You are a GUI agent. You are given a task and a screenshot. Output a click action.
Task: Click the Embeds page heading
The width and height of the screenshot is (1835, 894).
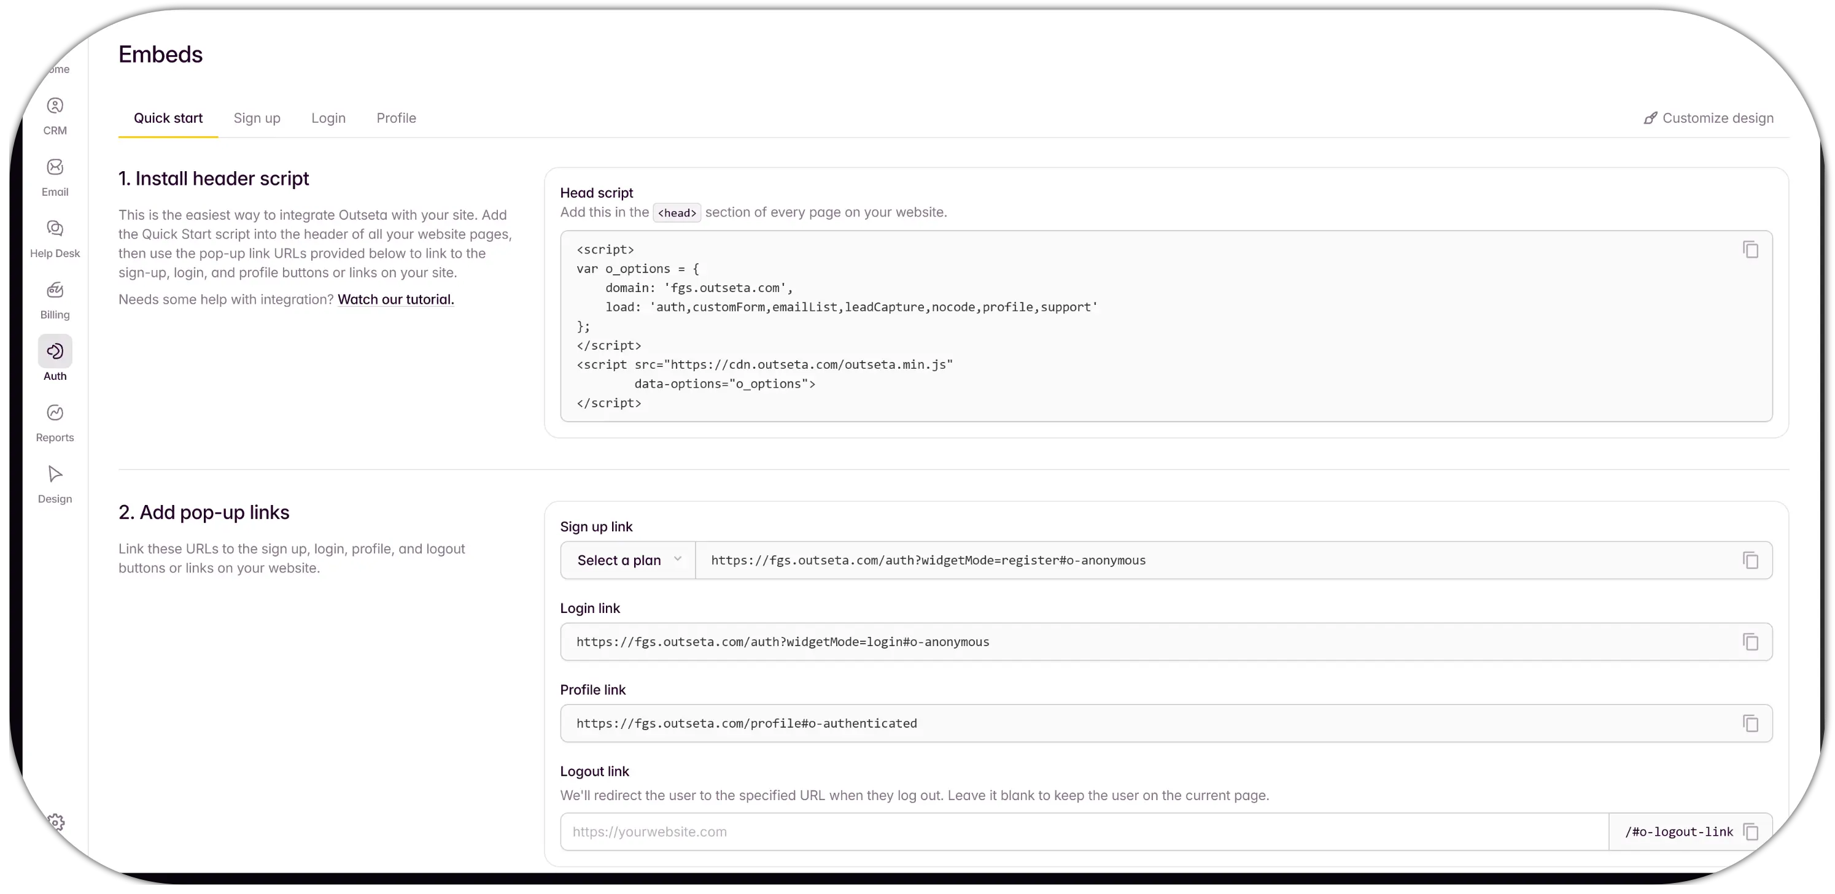pos(160,55)
